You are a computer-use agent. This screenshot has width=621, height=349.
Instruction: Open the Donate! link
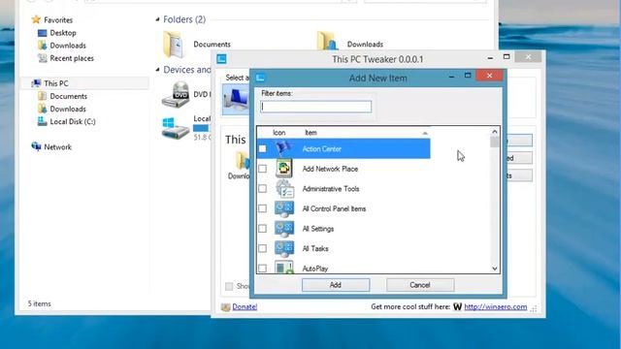pyautogui.click(x=245, y=306)
